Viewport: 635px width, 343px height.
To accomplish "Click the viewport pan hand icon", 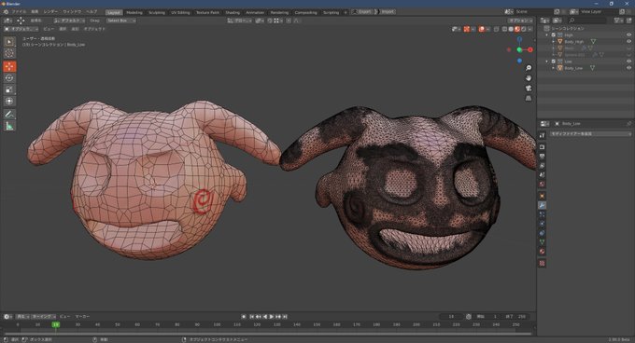I will tap(529, 78).
